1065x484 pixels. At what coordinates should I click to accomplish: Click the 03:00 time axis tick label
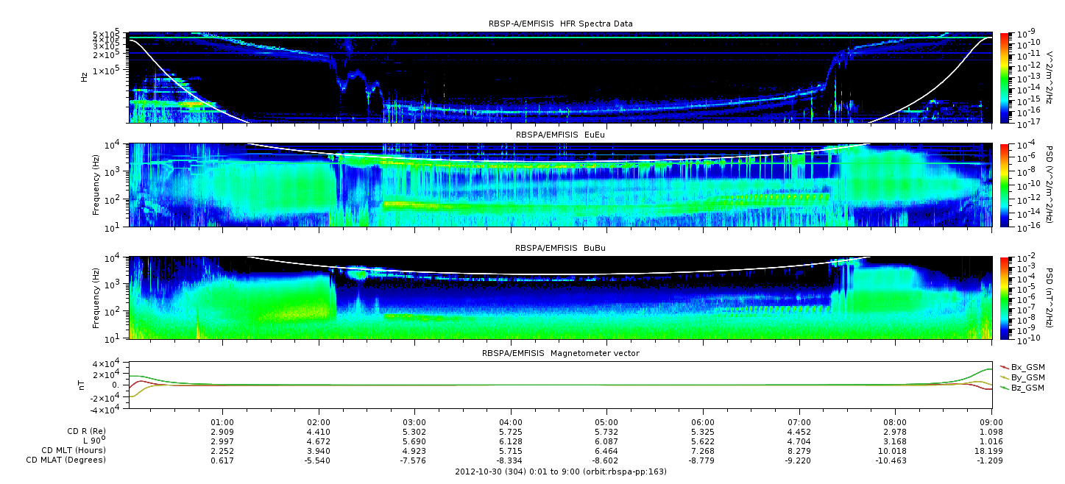click(414, 421)
